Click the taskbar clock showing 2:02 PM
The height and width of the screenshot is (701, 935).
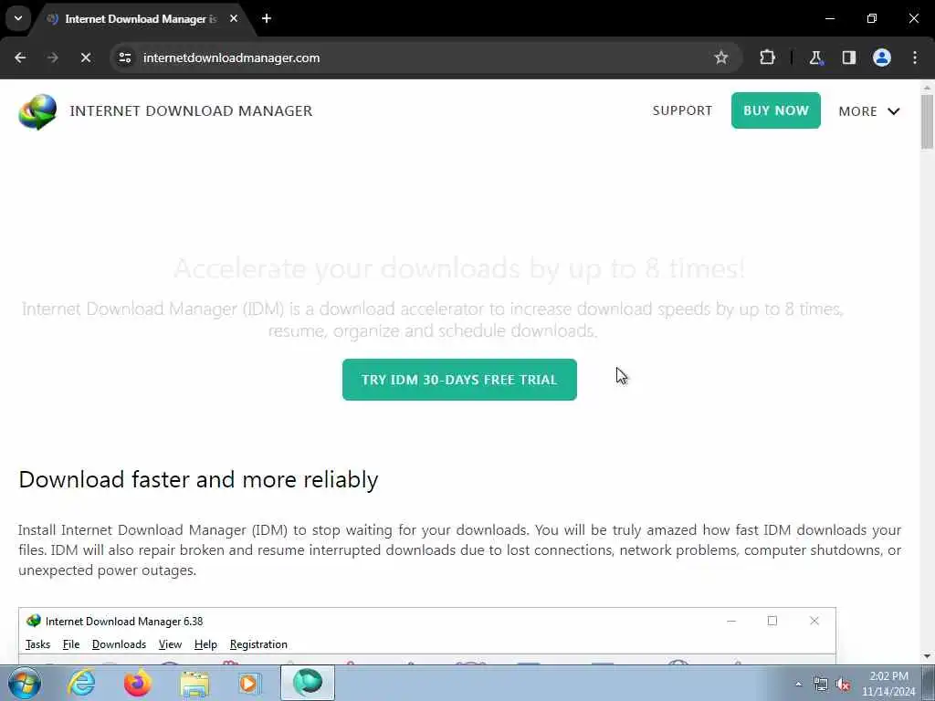pos(888,684)
